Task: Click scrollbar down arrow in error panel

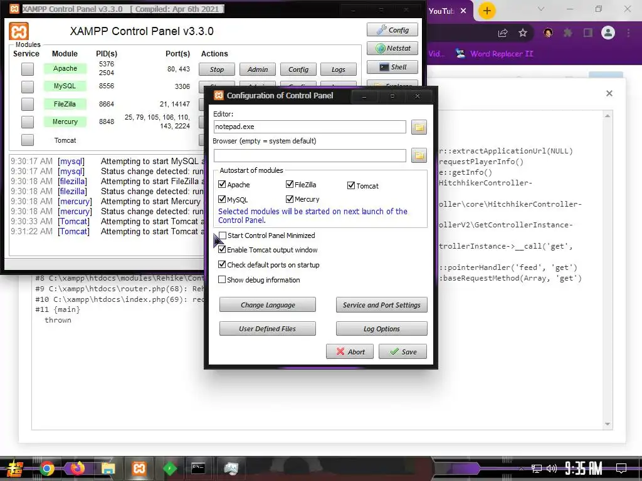Action: (608, 424)
